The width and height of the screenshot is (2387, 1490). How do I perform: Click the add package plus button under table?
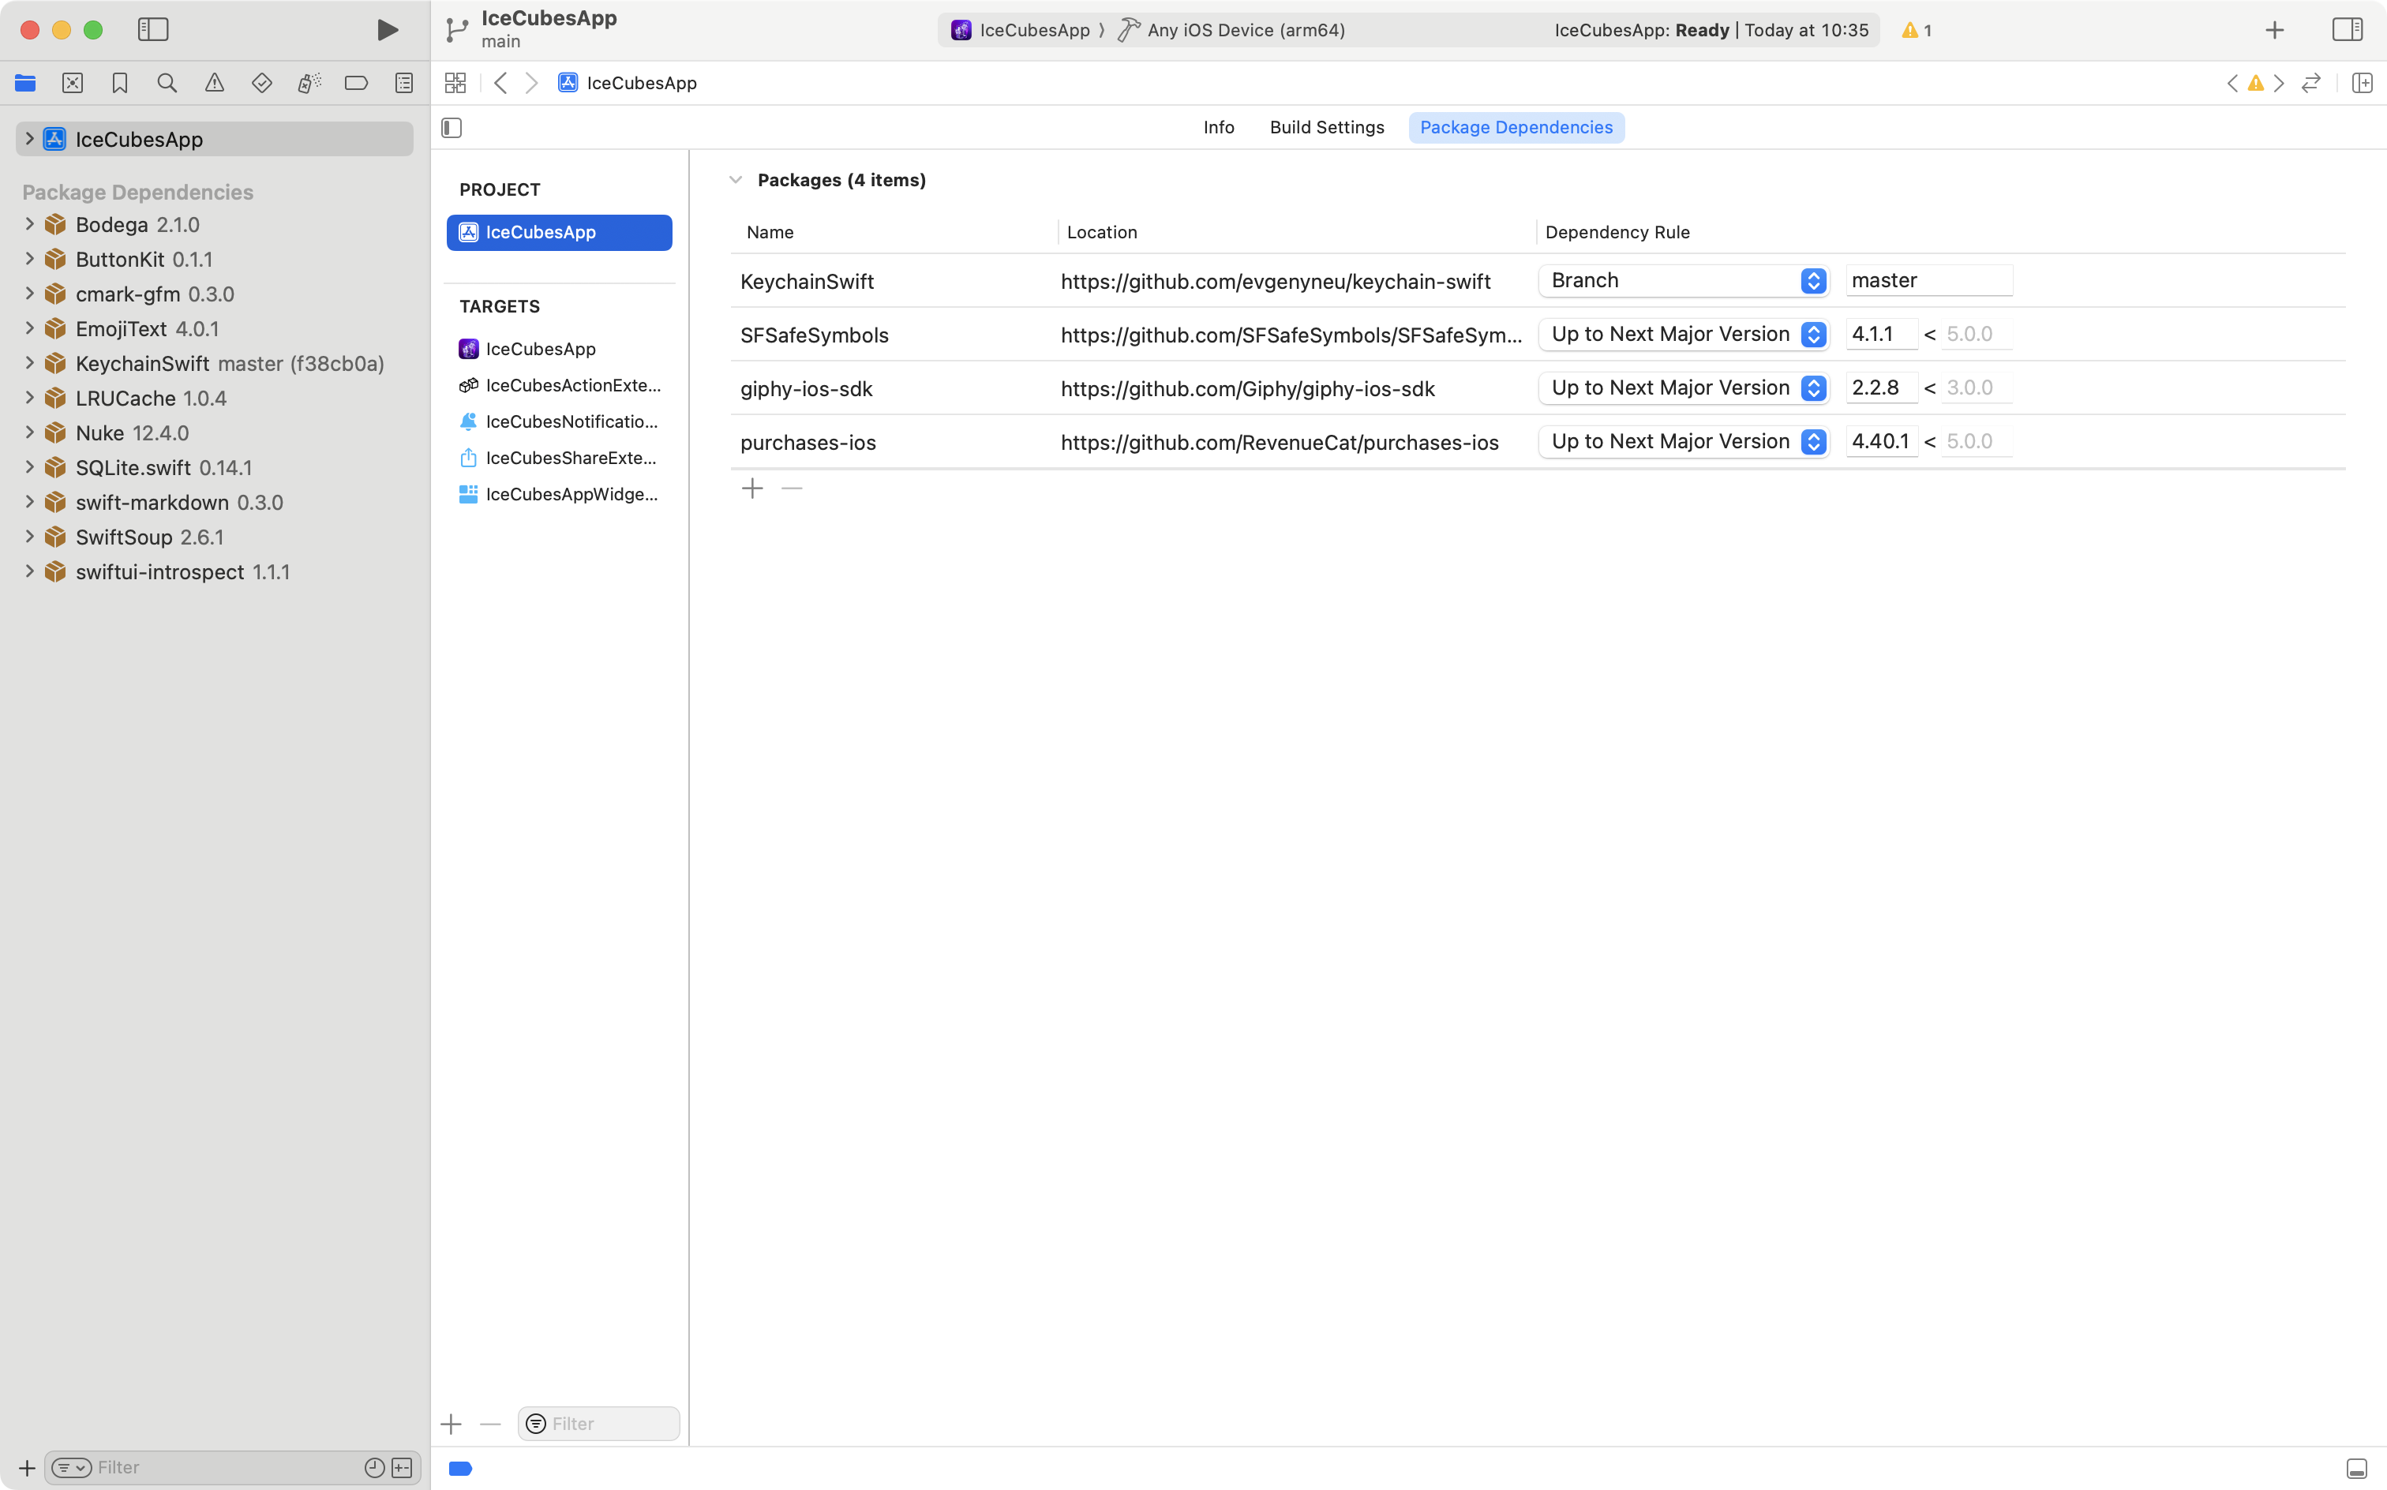click(752, 489)
